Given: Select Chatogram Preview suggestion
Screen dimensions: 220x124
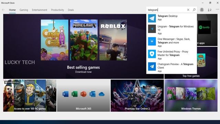Looking at the screenshot, I should click(172, 67).
